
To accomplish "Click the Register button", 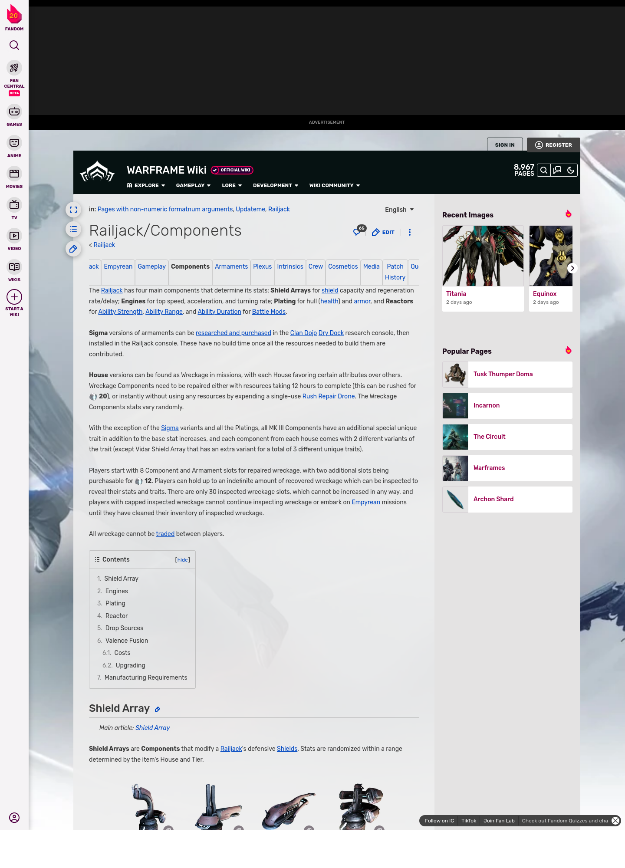I will tap(553, 145).
